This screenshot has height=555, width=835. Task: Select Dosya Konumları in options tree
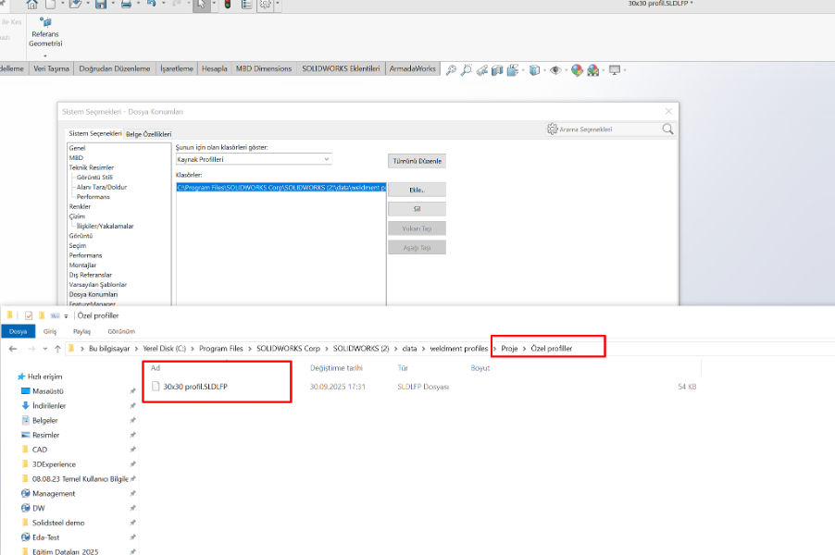[93, 294]
